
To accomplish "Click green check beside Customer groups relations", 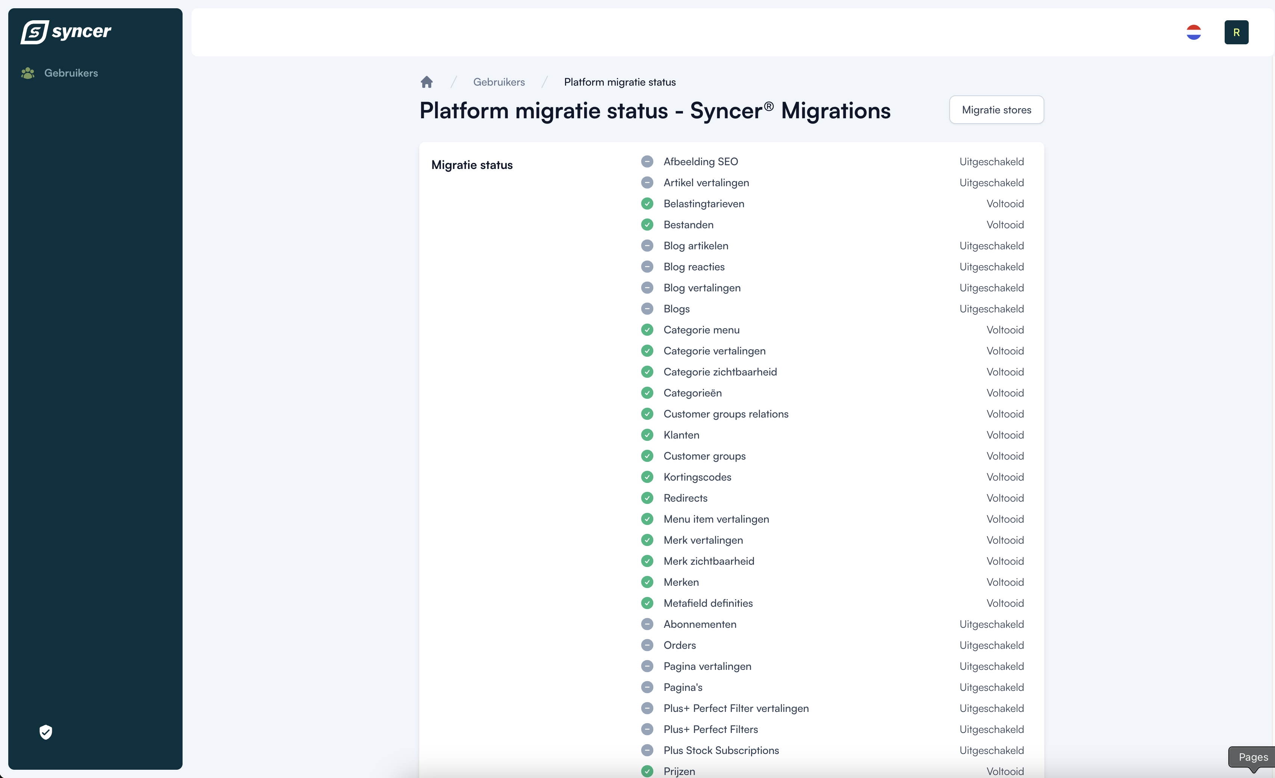I will click(647, 414).
